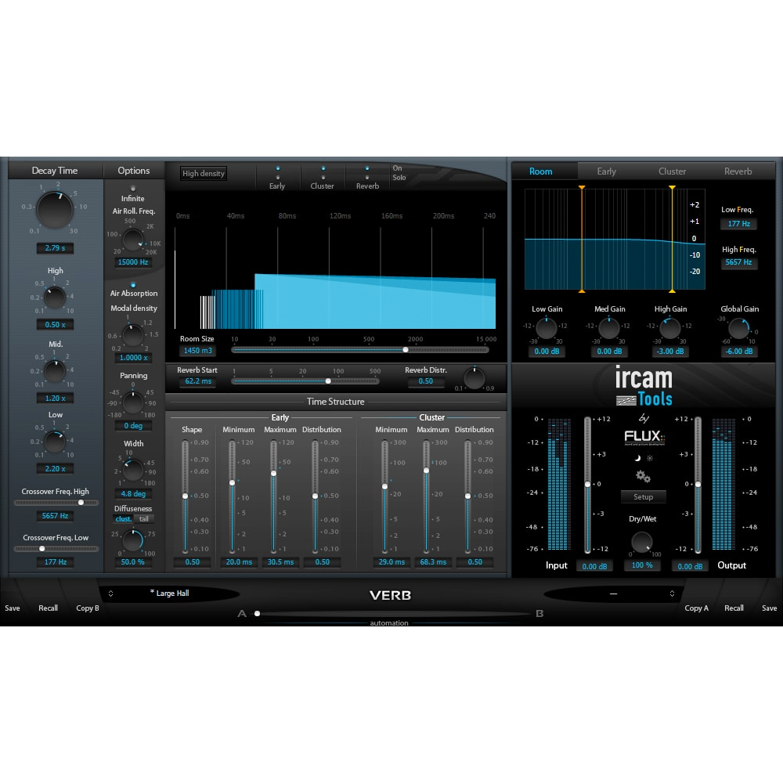The image size is (783, 783).
Task: Click the Reverb Distr. knob
Action: (x=474, y=378)
